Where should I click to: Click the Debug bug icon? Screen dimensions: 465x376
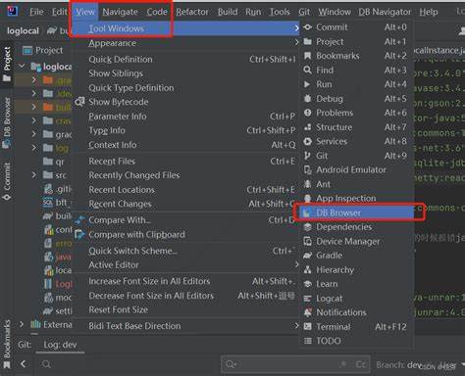[307, 99]
